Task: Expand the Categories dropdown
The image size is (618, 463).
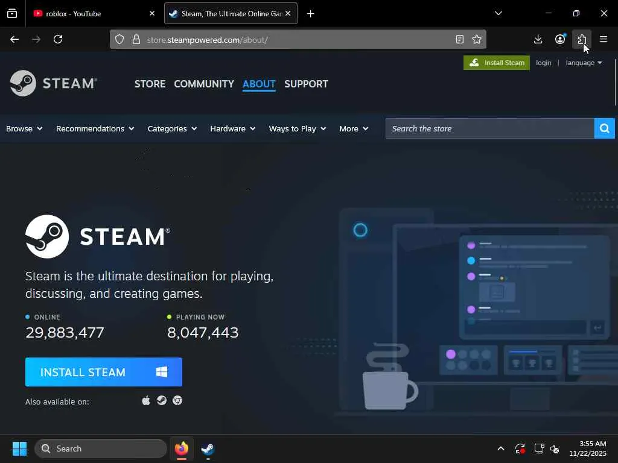Action: tap(172, 129)
